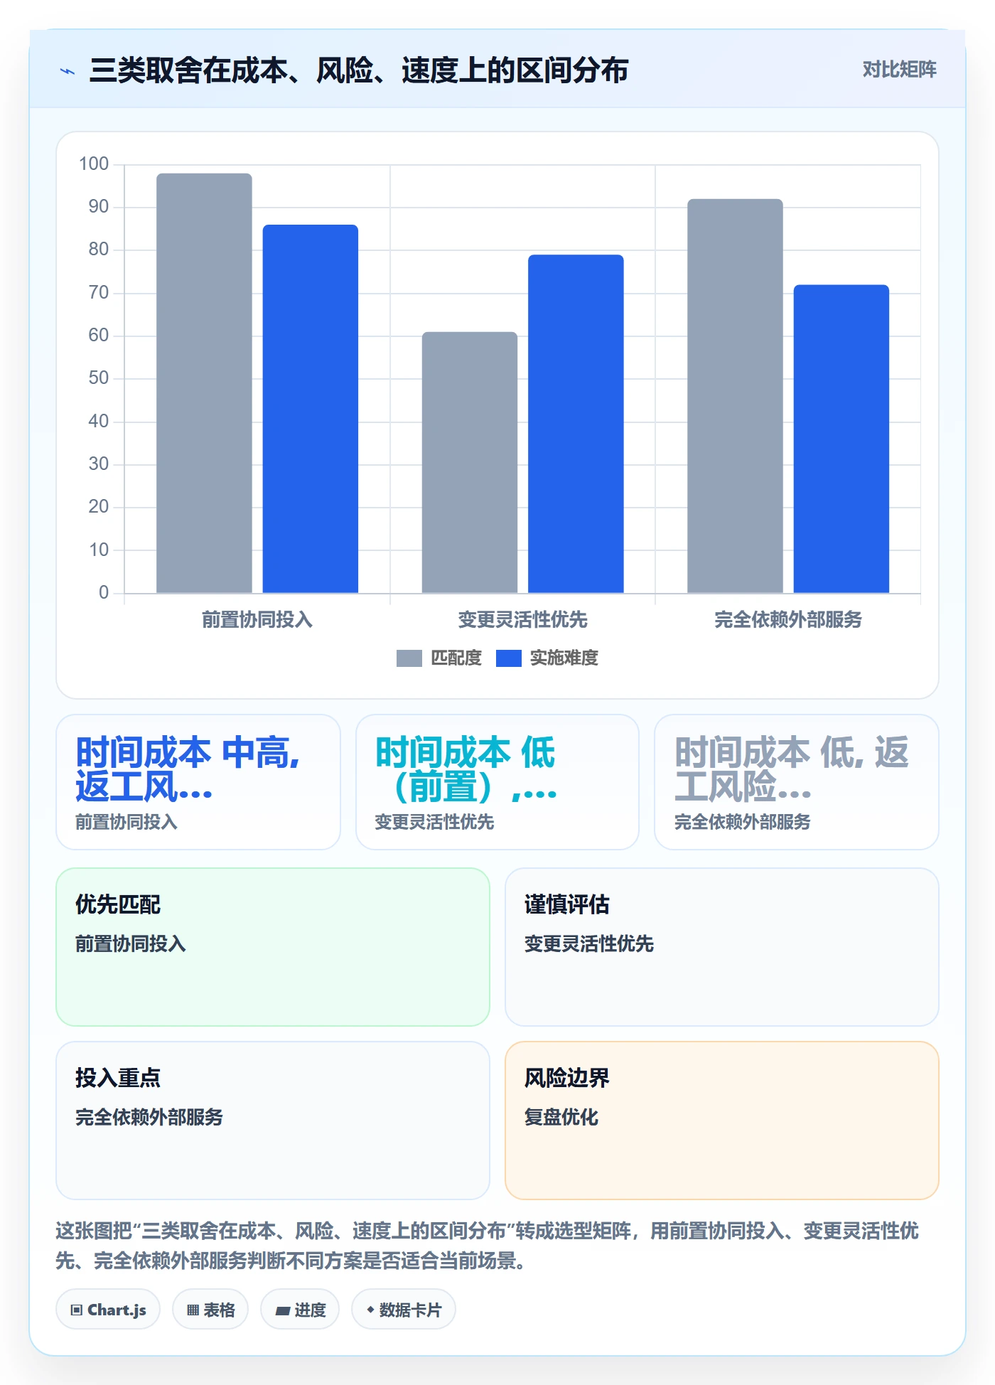The height and width of the screenshot is (1385, 995).
Task: Click the chart title 三类取舍在成本、风险、速度上的区间分布
Action: [x=359, y=70]
